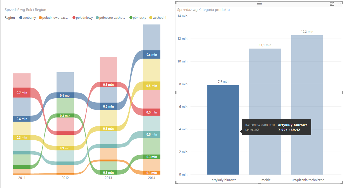Click the red 0,7 mln segment in 2011

(22, 92)
